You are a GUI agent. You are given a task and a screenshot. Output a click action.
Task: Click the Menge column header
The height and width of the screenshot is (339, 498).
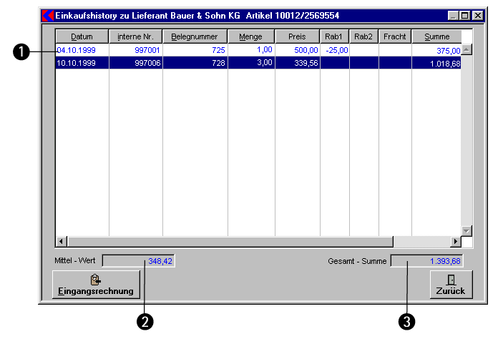(251, 36)
